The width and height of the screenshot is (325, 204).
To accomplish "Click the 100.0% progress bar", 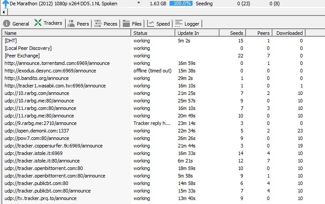I will (181, 4).
